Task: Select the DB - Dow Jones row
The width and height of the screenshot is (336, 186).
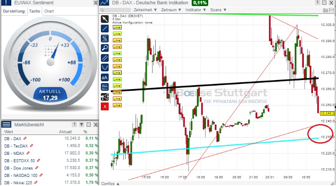Action: tap(50, 168)
